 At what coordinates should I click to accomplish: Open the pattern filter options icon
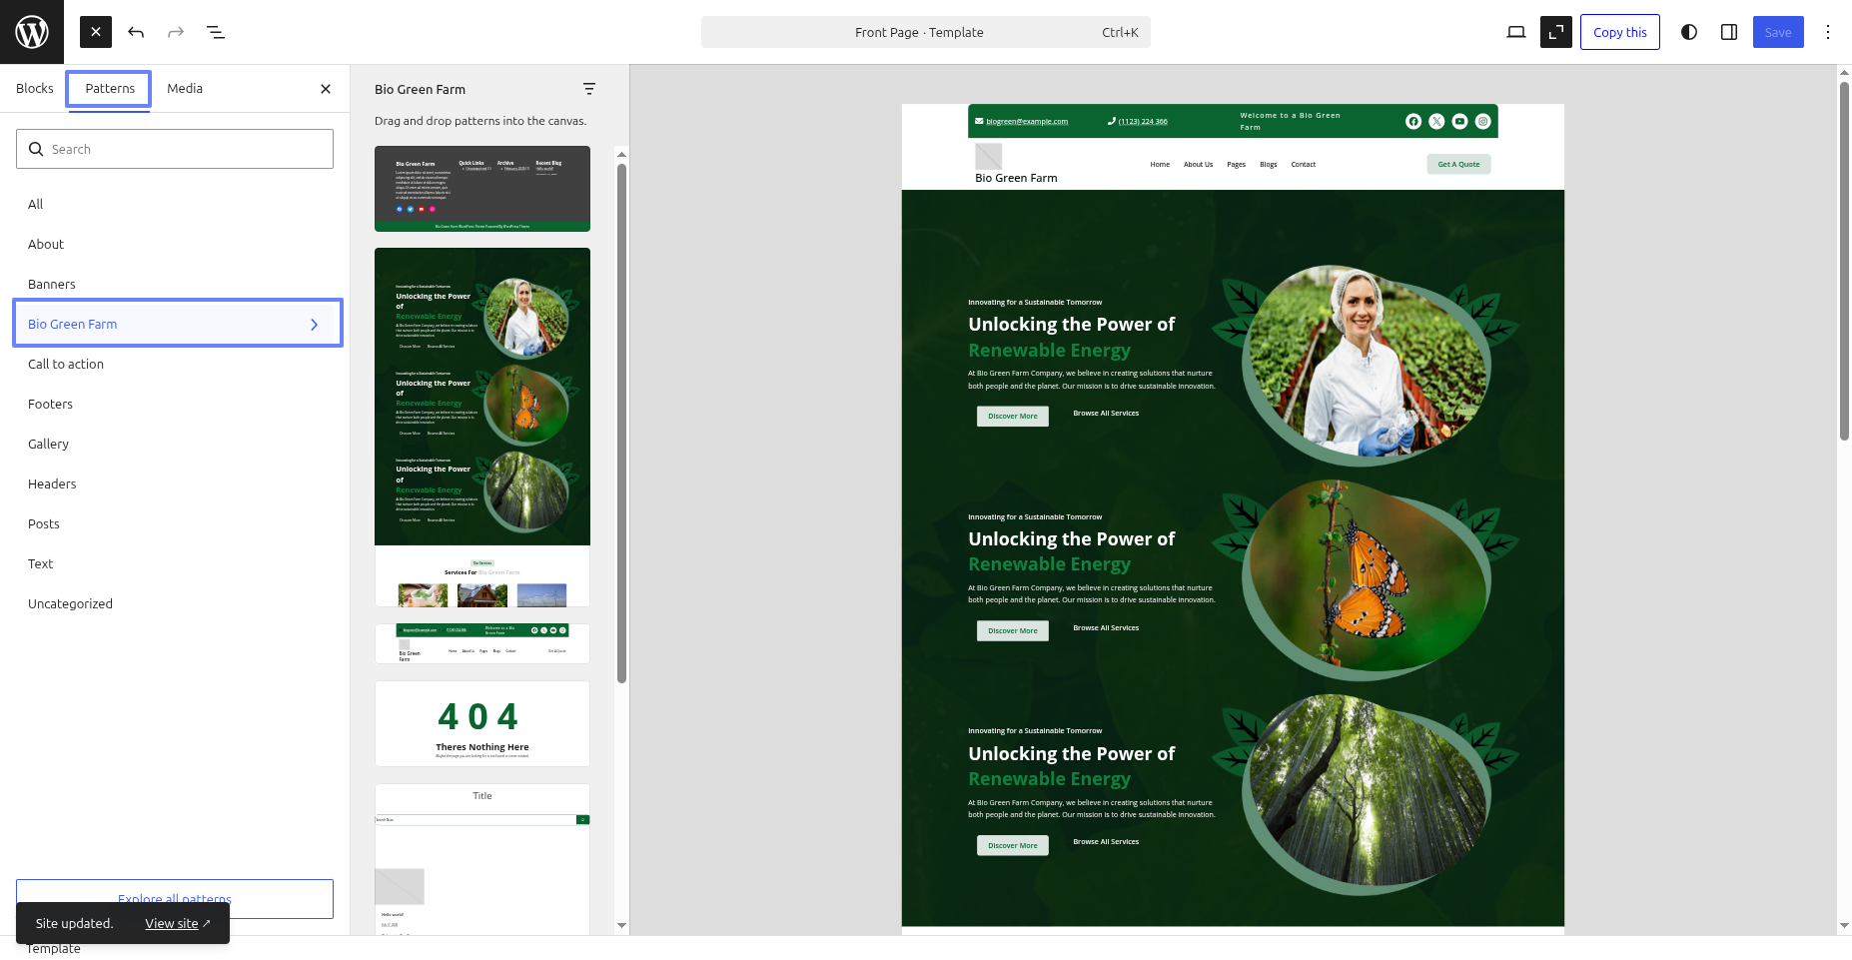tap(589, 89)
